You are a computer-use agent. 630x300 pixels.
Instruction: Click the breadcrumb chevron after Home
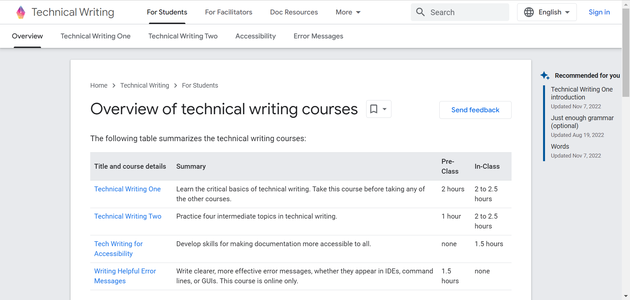[114, 86]
